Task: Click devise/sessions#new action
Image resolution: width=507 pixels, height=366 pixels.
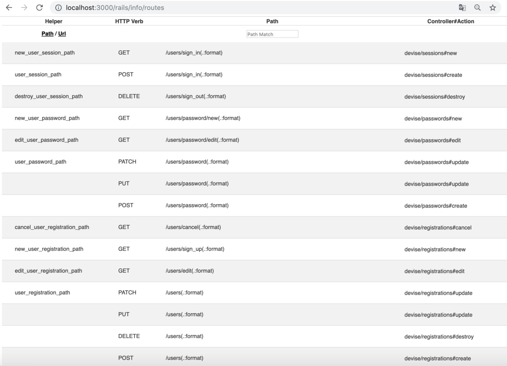Action: tap(431, 53)
